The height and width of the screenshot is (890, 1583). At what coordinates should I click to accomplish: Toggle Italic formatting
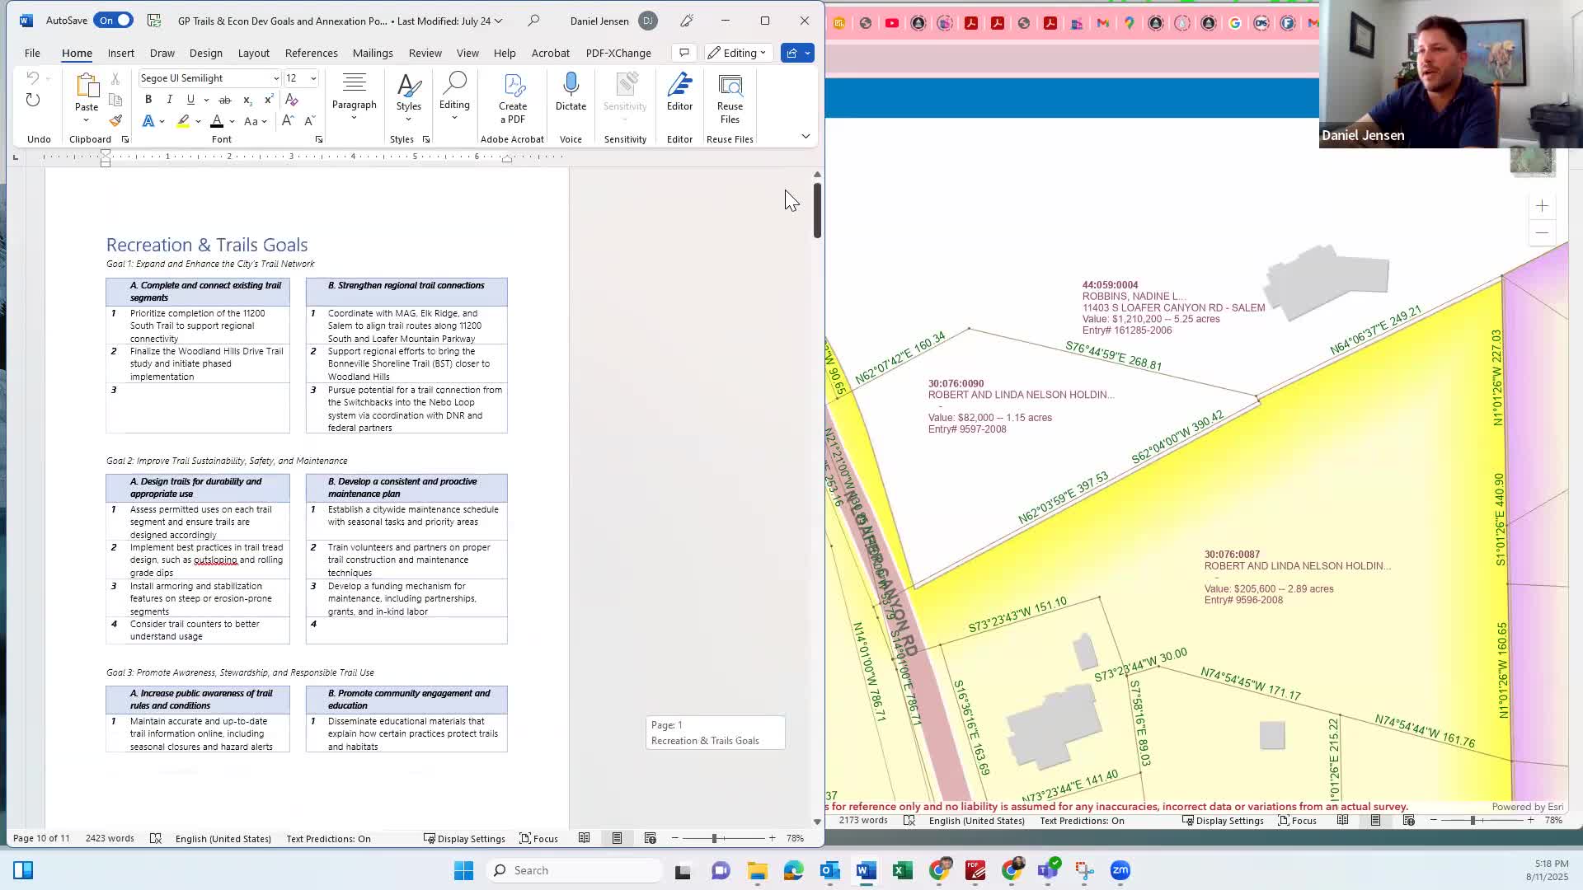(170, 100)
